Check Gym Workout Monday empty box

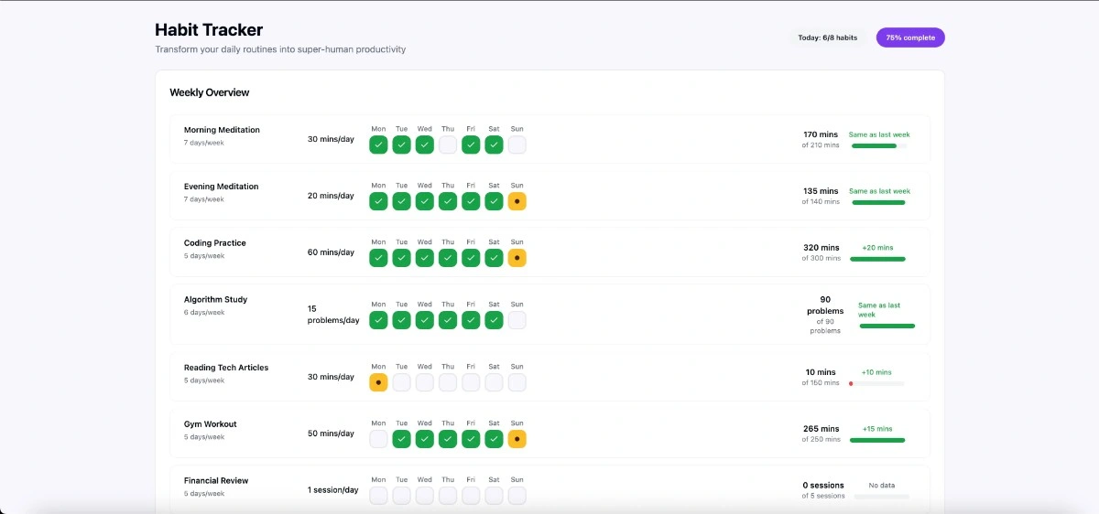coord(378,439)
